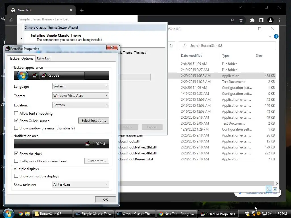Open Chrome's three-dot menu
Viewport: 291px width, 218px height.
(280, 20)
